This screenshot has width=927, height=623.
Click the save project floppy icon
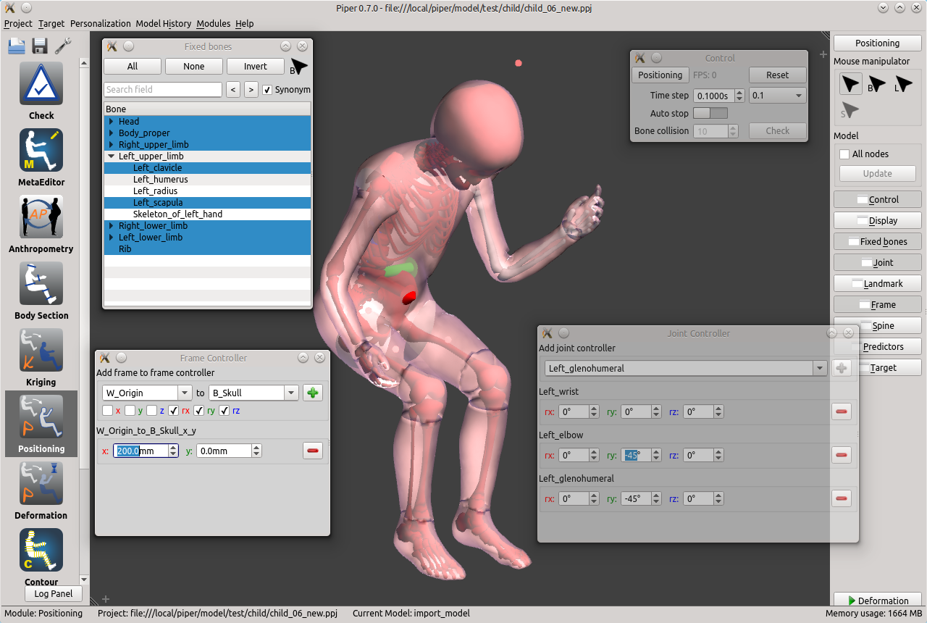40,46
